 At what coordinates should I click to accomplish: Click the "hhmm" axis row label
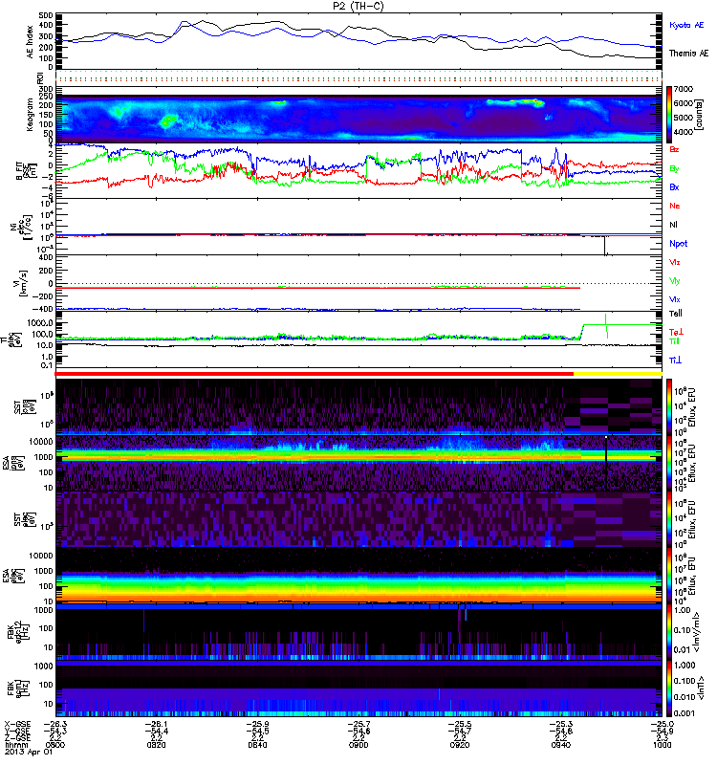point(15,745)
